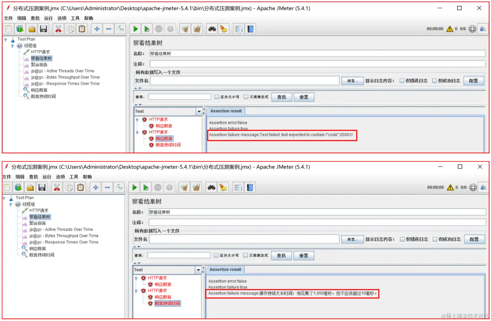Click the Clear broom icon in top window
Image resolution: width=491 pixels, height=321 pixels.
coord(185,29)
